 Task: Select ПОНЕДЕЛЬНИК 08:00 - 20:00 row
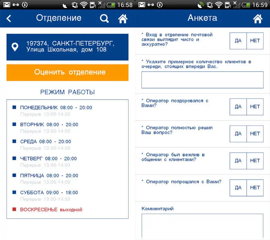click(x=52, y=108)
